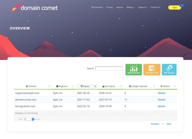Sort table by SSL Expiry column
This screenshot has width=192, height=139.
(x=110, y=86)
